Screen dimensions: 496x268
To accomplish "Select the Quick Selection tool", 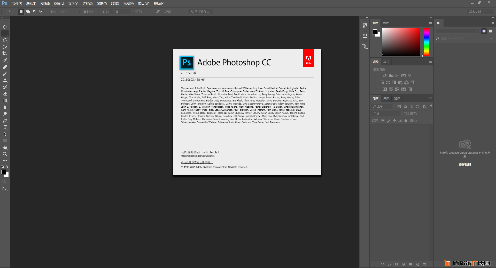I will [5, 47].
